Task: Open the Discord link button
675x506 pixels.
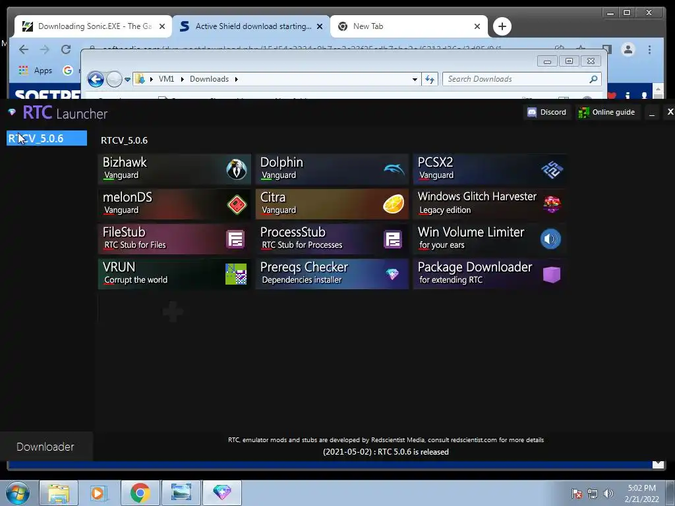Action: 546,112
